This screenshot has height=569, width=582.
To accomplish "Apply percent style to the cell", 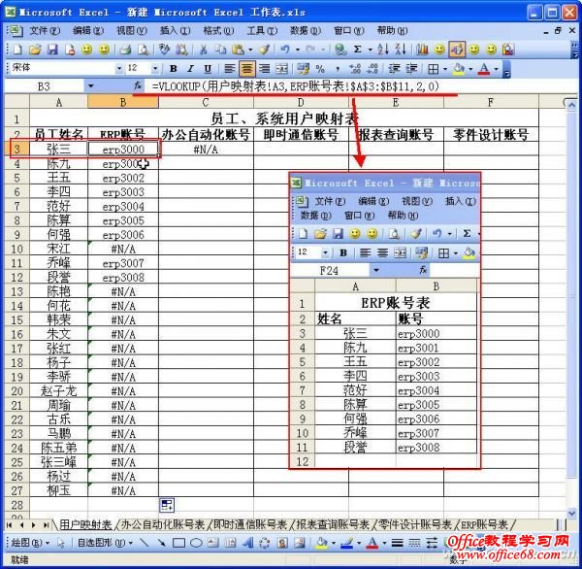I will click(320, 69).
